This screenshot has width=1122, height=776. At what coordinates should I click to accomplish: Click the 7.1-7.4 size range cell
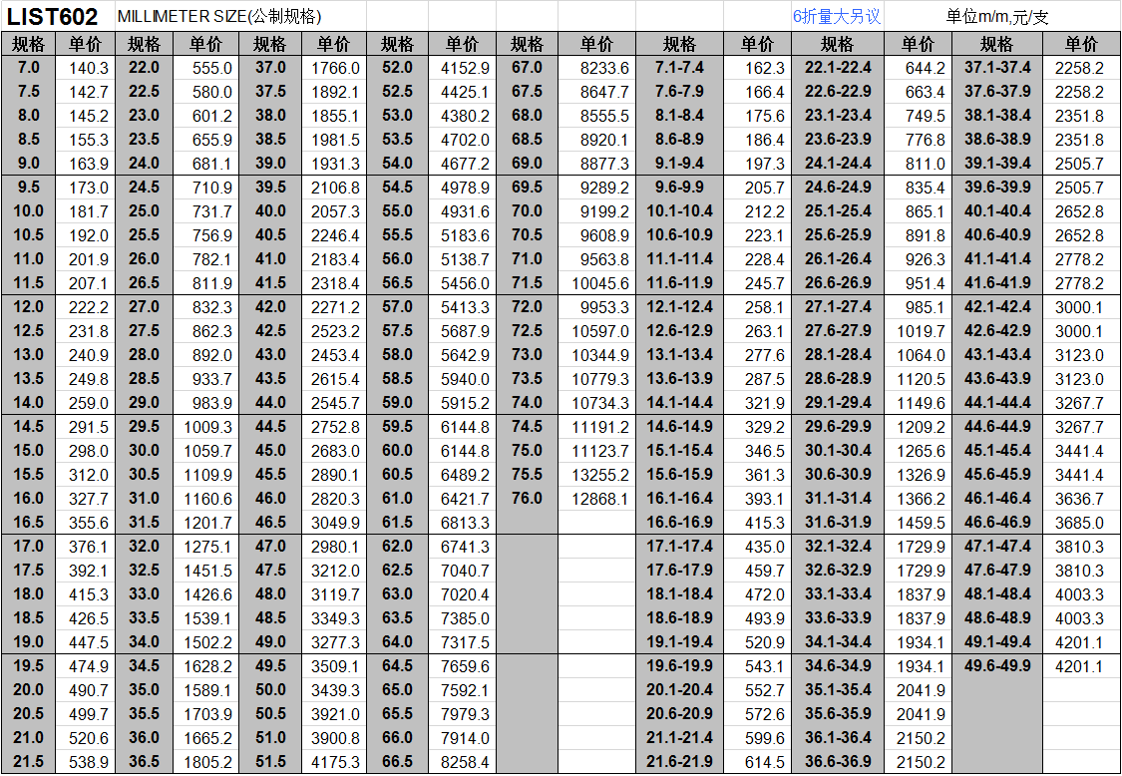tap(679, 68)
